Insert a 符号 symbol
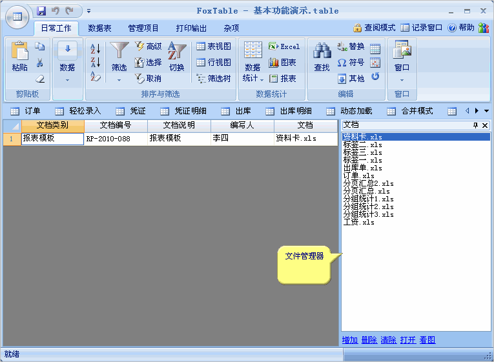The image size is (494, 362). click(351, 63)
